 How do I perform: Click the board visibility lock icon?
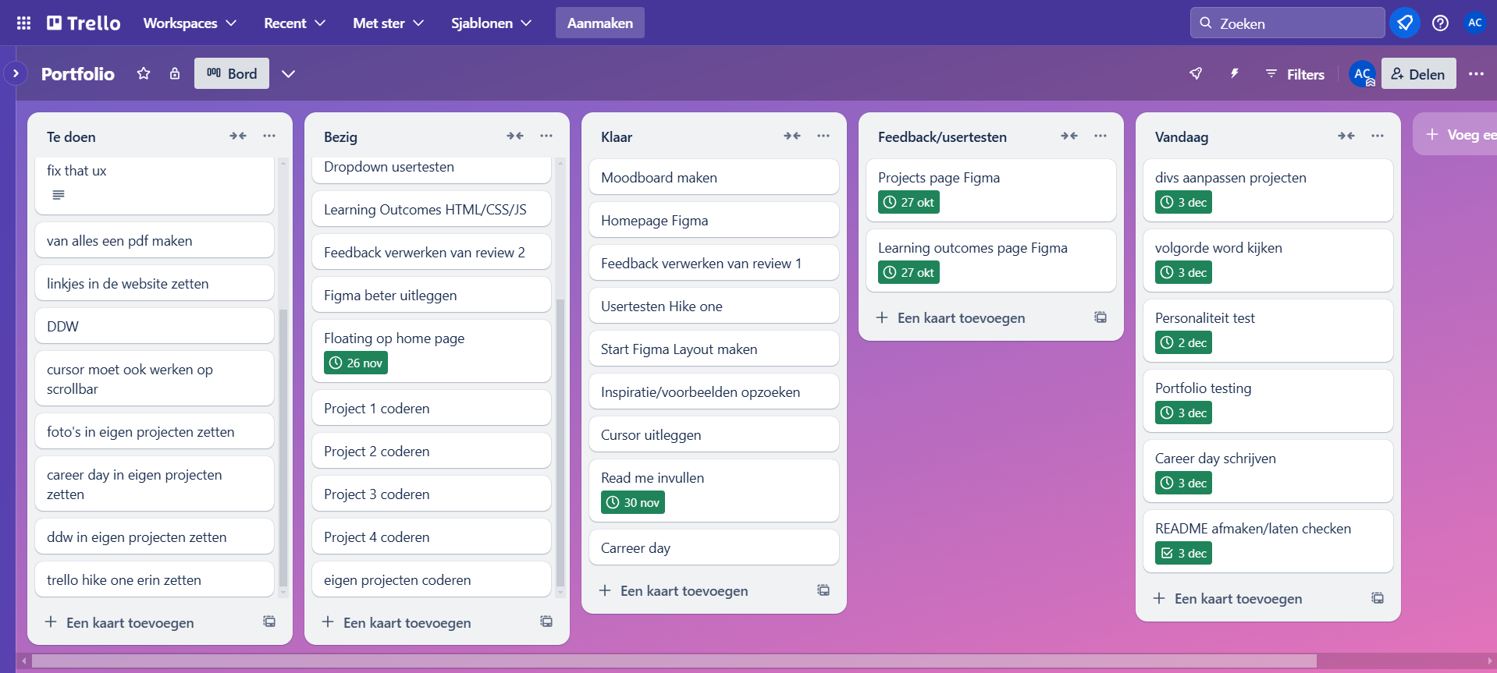pos(175,73)
